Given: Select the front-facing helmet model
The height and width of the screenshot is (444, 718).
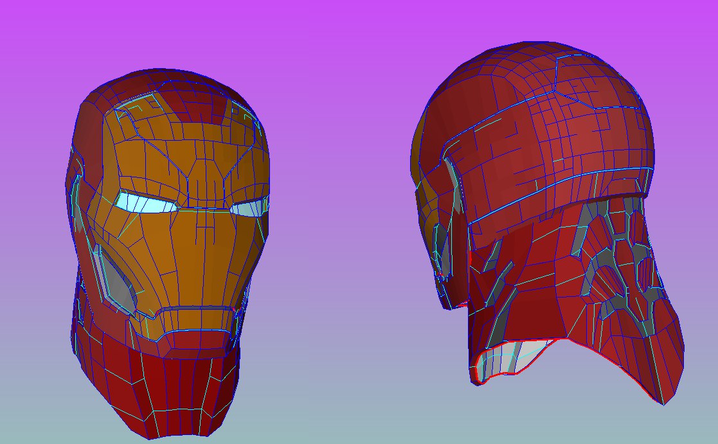Looking at the screenshot, I should point(168,254).
